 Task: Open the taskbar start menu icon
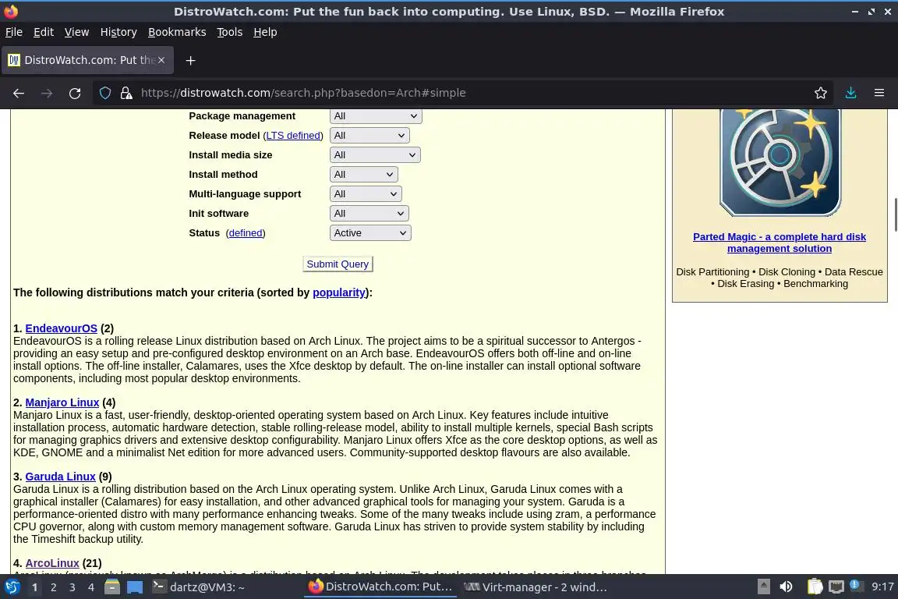click(12, 587)
